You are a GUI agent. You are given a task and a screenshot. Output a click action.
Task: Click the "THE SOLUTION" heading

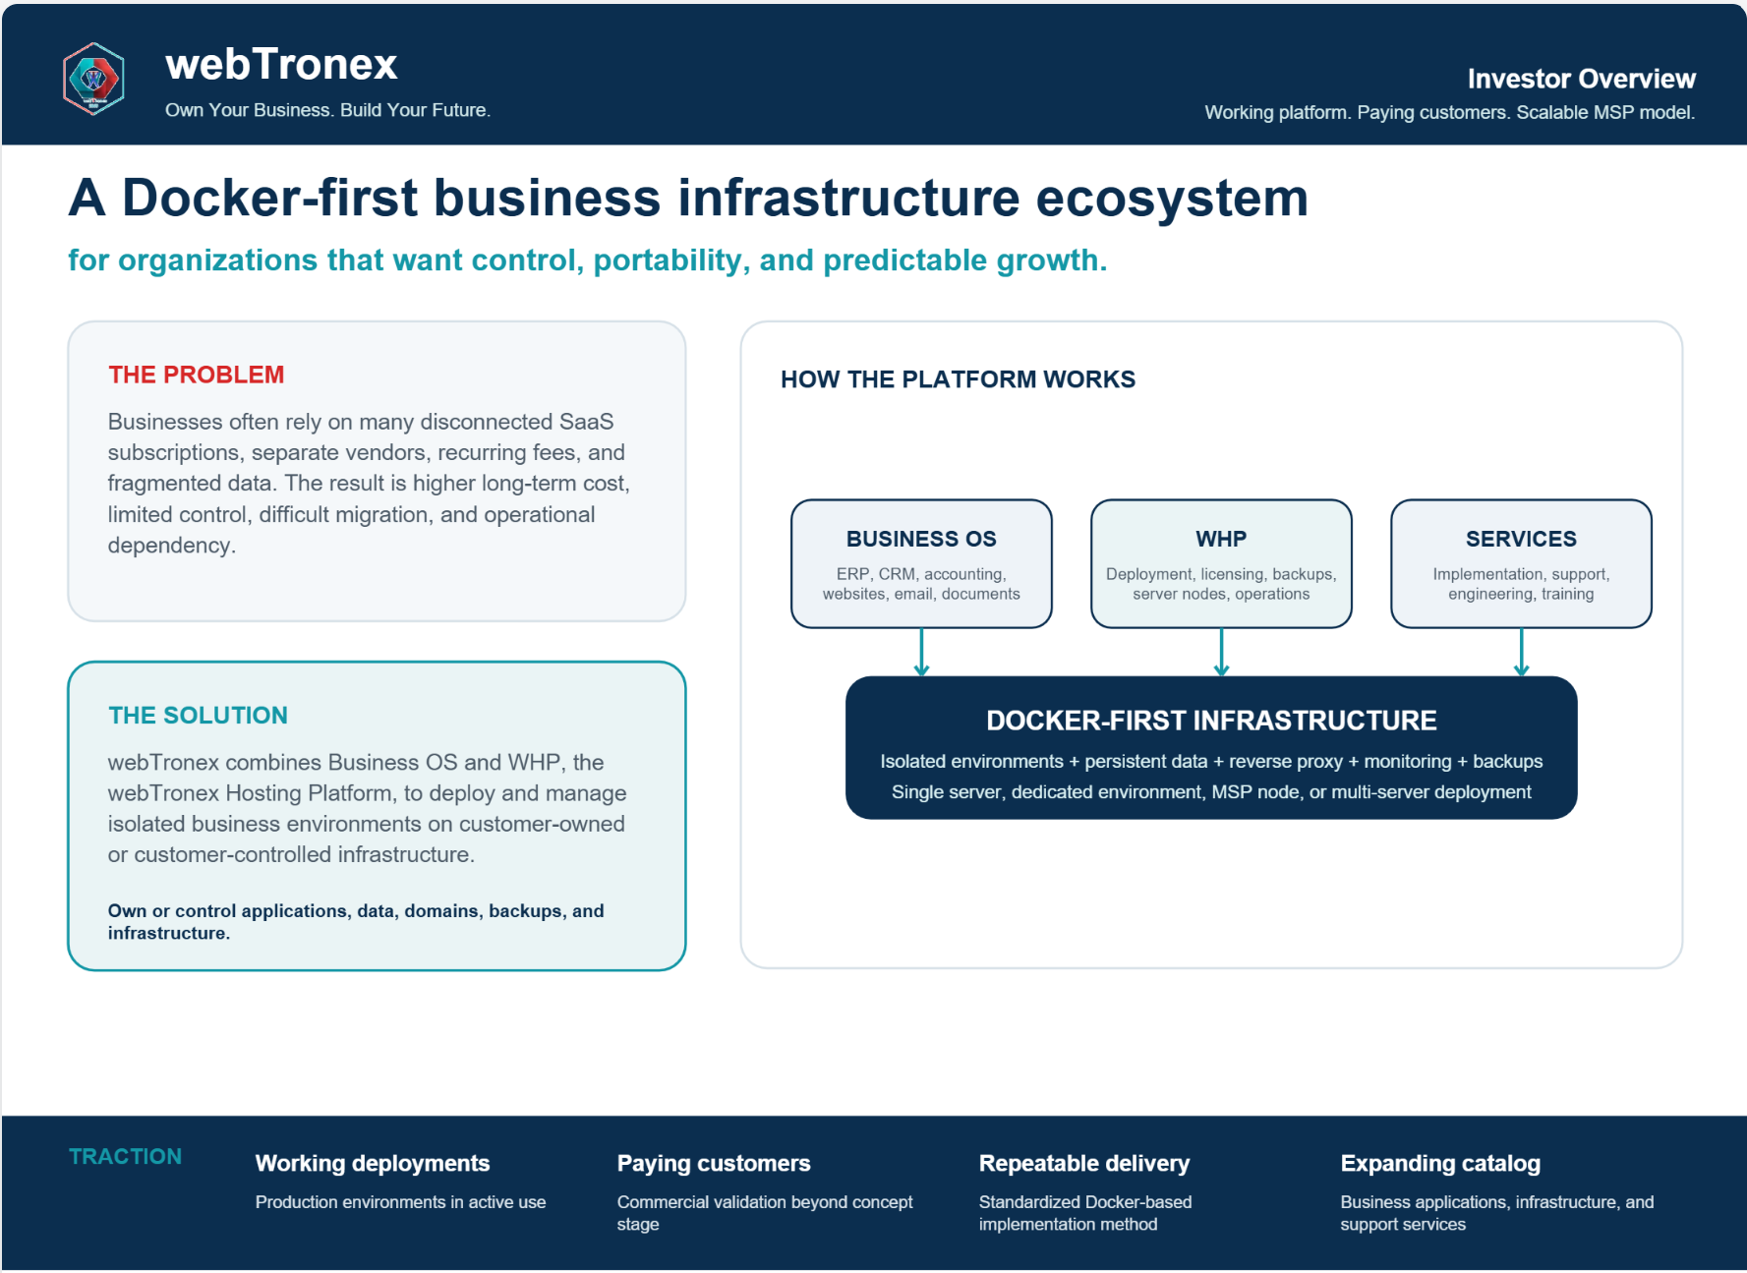[x=198, y=716]
